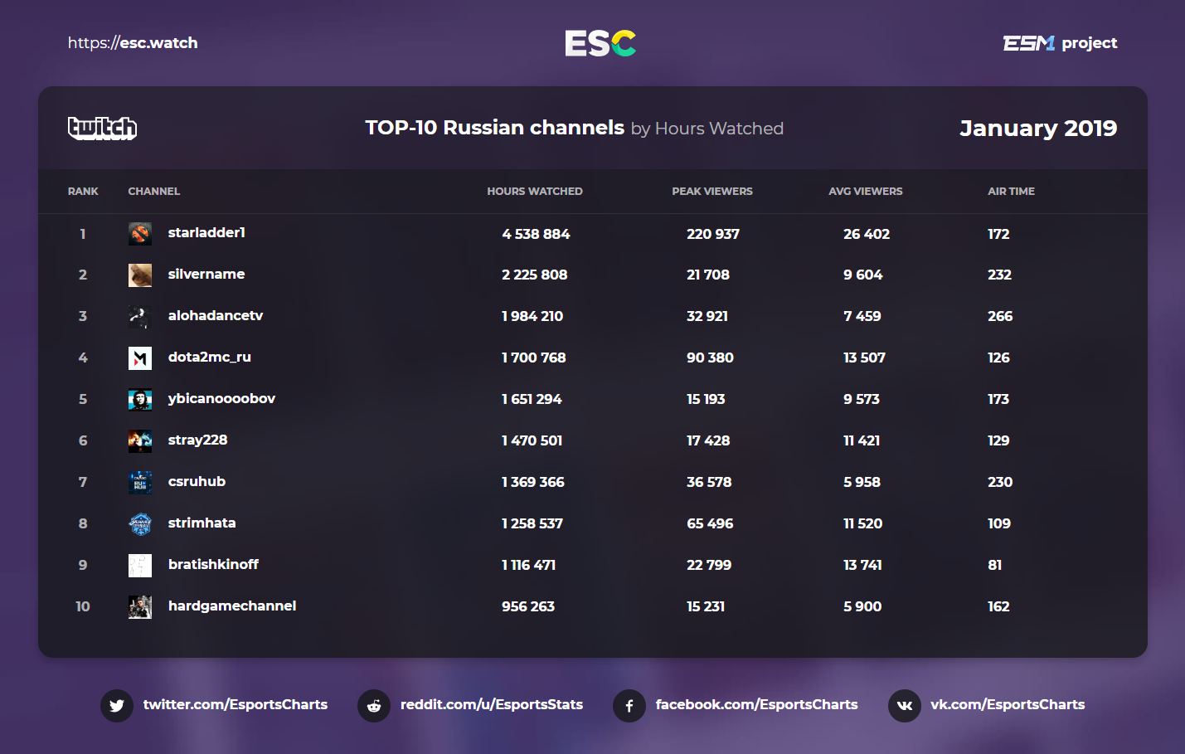Click the ESM project logo
This screenshot has width=1185, height=754.
point(1059,43)
